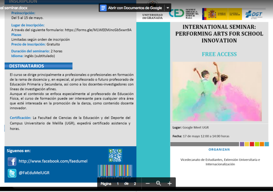Click the dancing children photo
The image size is (273, 192).
click(217, 92)
